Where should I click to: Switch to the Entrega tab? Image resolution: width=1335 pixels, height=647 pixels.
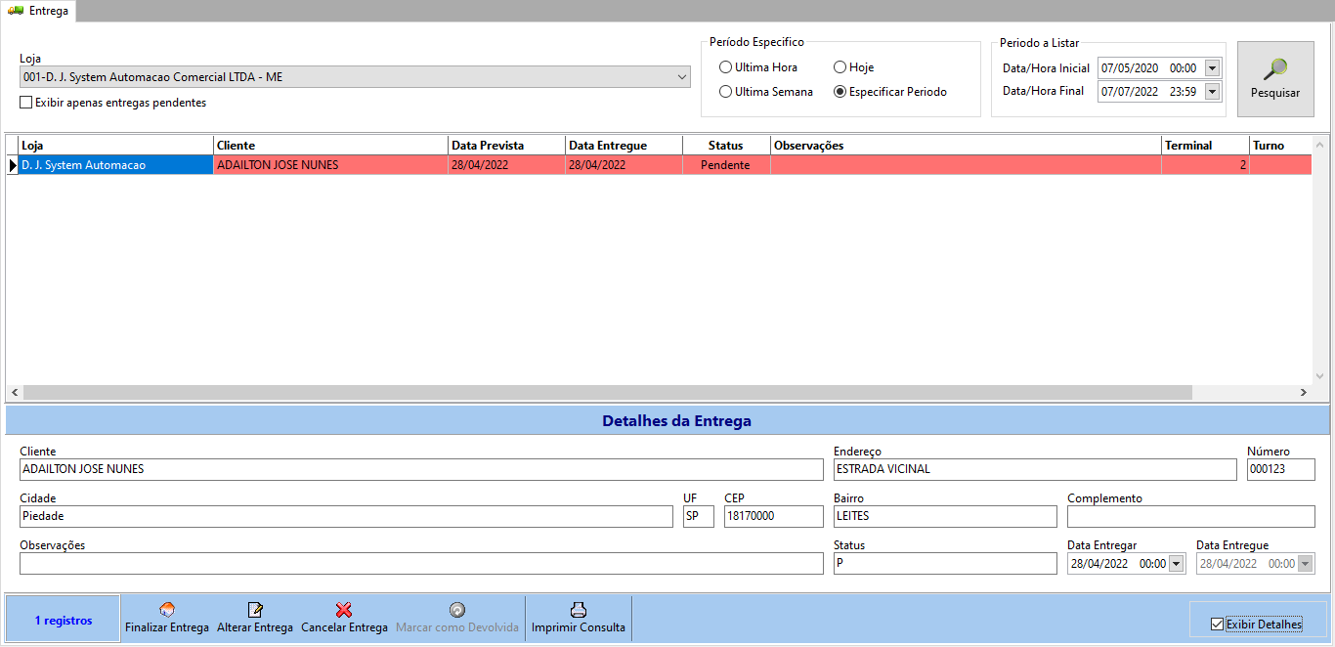pos(38,11)
